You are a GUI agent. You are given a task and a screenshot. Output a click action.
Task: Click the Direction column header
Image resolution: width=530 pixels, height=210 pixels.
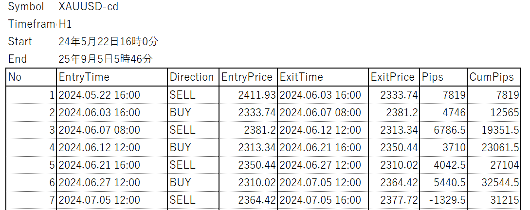(x=192, y=77)
